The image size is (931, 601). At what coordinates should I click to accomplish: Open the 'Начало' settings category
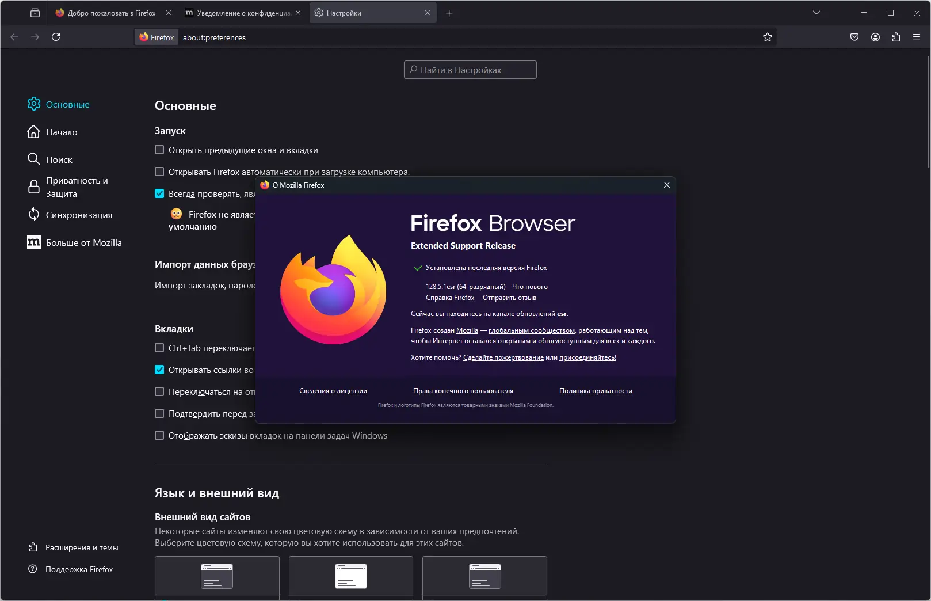pos(52,132)
